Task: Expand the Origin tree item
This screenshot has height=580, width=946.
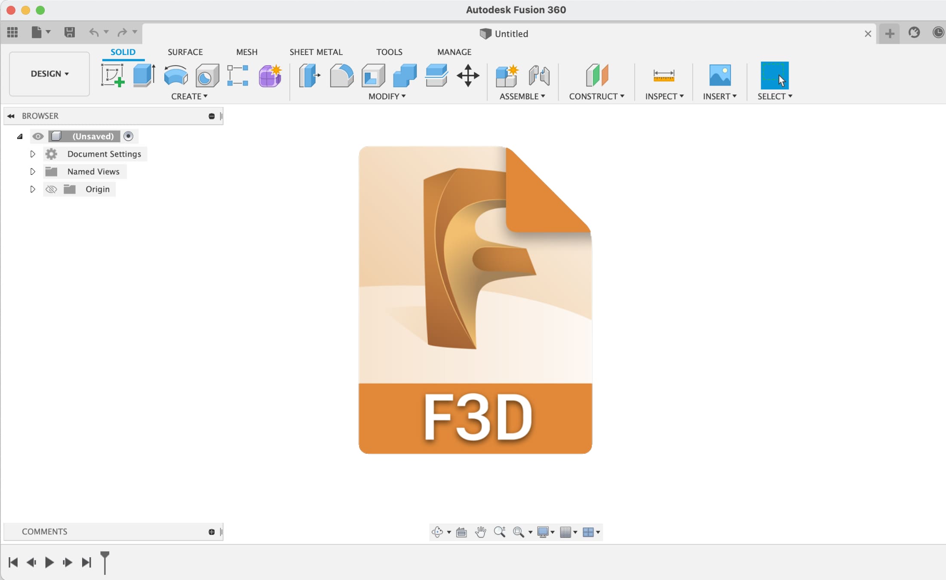Action: [x=32, y=189]
